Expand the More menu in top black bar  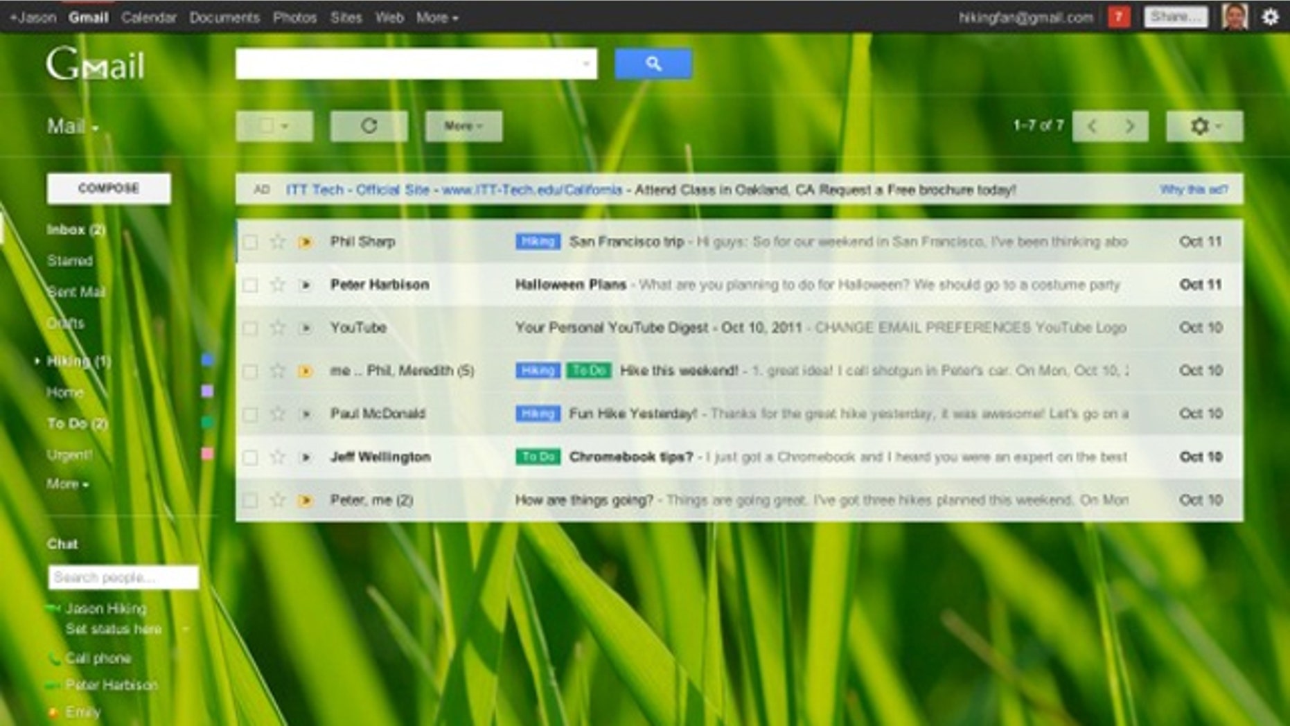[437, 17]
